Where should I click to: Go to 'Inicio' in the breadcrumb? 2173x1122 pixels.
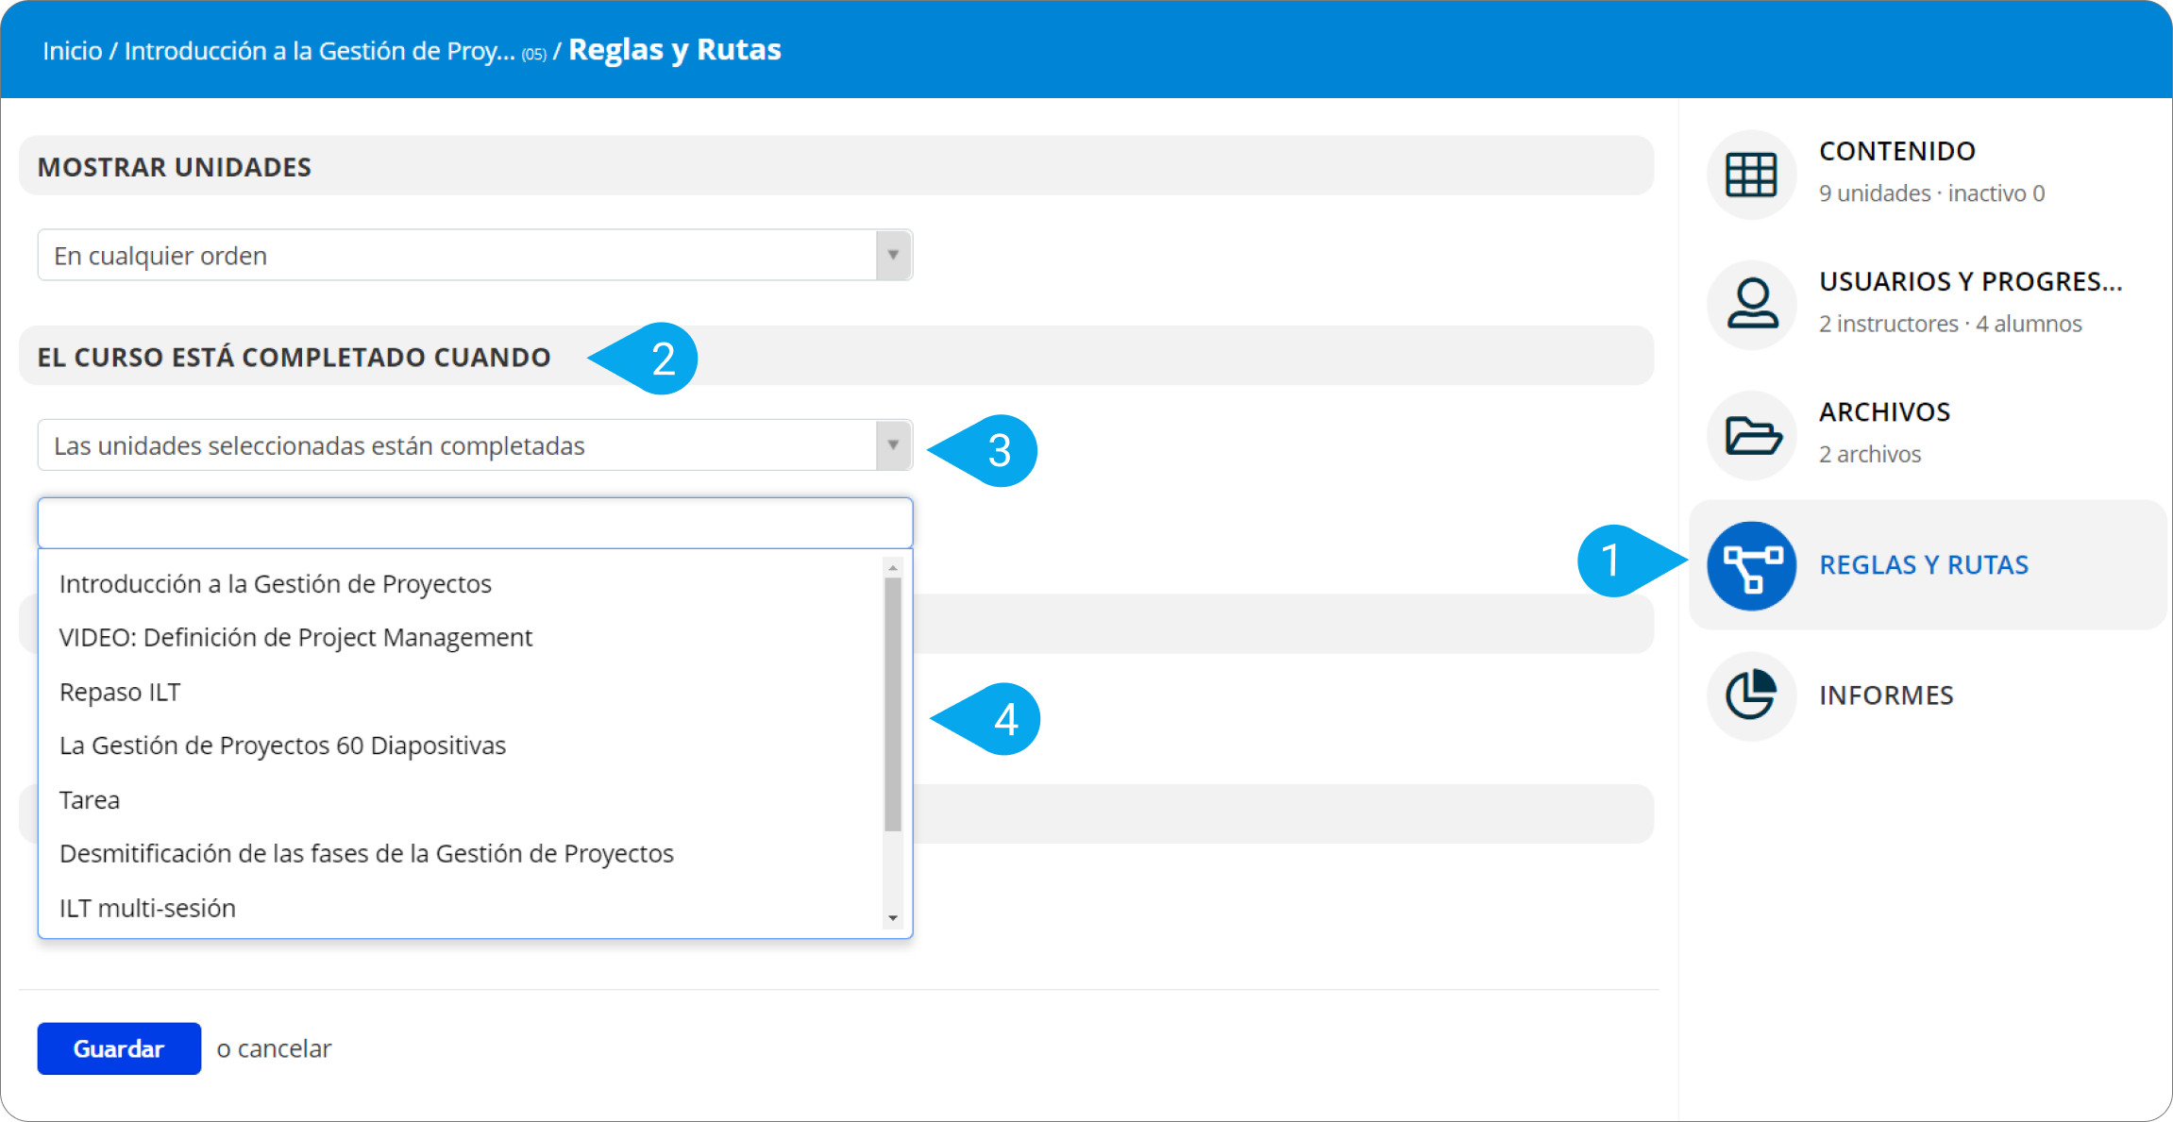[73, 51]
